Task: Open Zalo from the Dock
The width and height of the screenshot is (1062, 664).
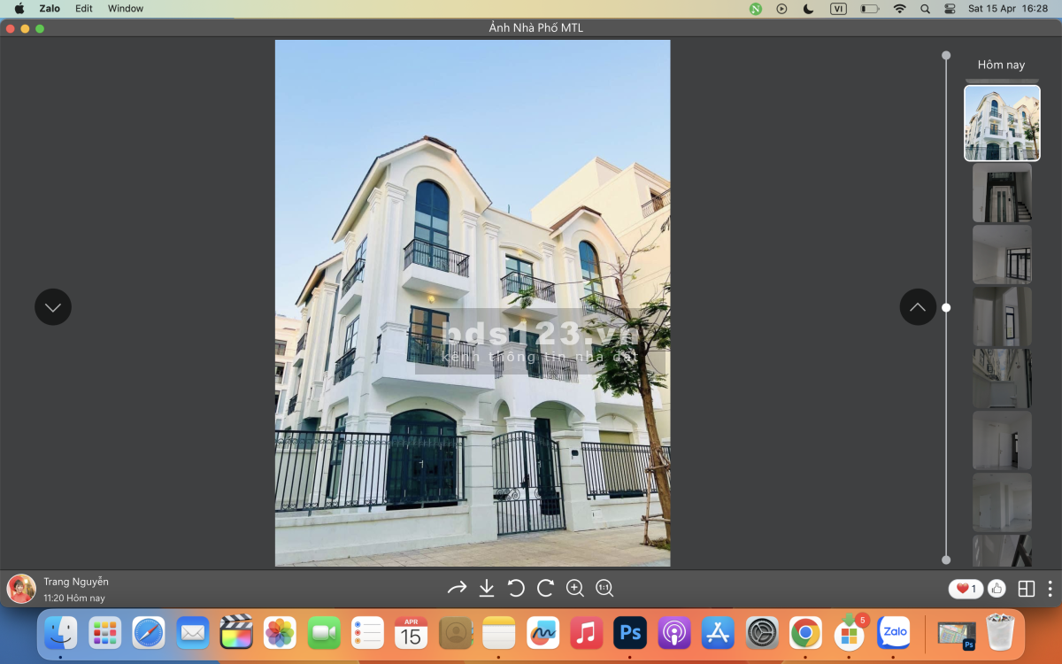Action: tap(894, 633)
